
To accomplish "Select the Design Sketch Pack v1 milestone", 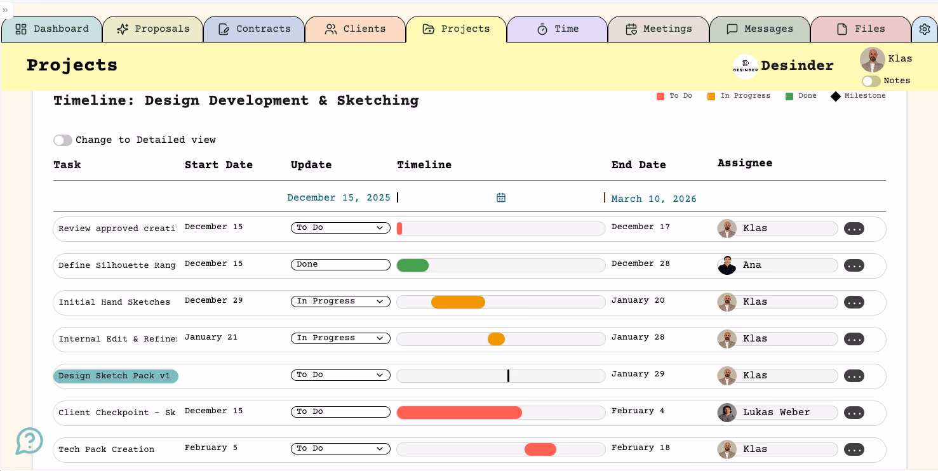I will [x=115, y=376].
